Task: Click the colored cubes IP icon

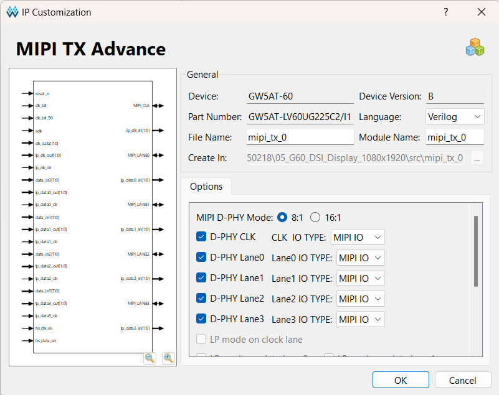Action: click(475, 47)
